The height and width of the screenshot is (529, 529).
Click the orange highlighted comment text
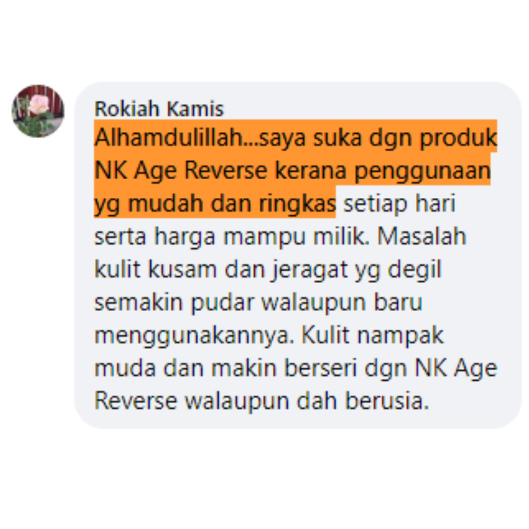pyautogui.click(x=295, y=169)
